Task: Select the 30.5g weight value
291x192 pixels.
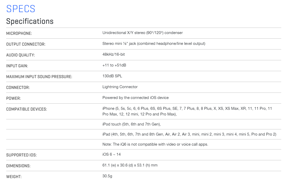Action: 107,176
